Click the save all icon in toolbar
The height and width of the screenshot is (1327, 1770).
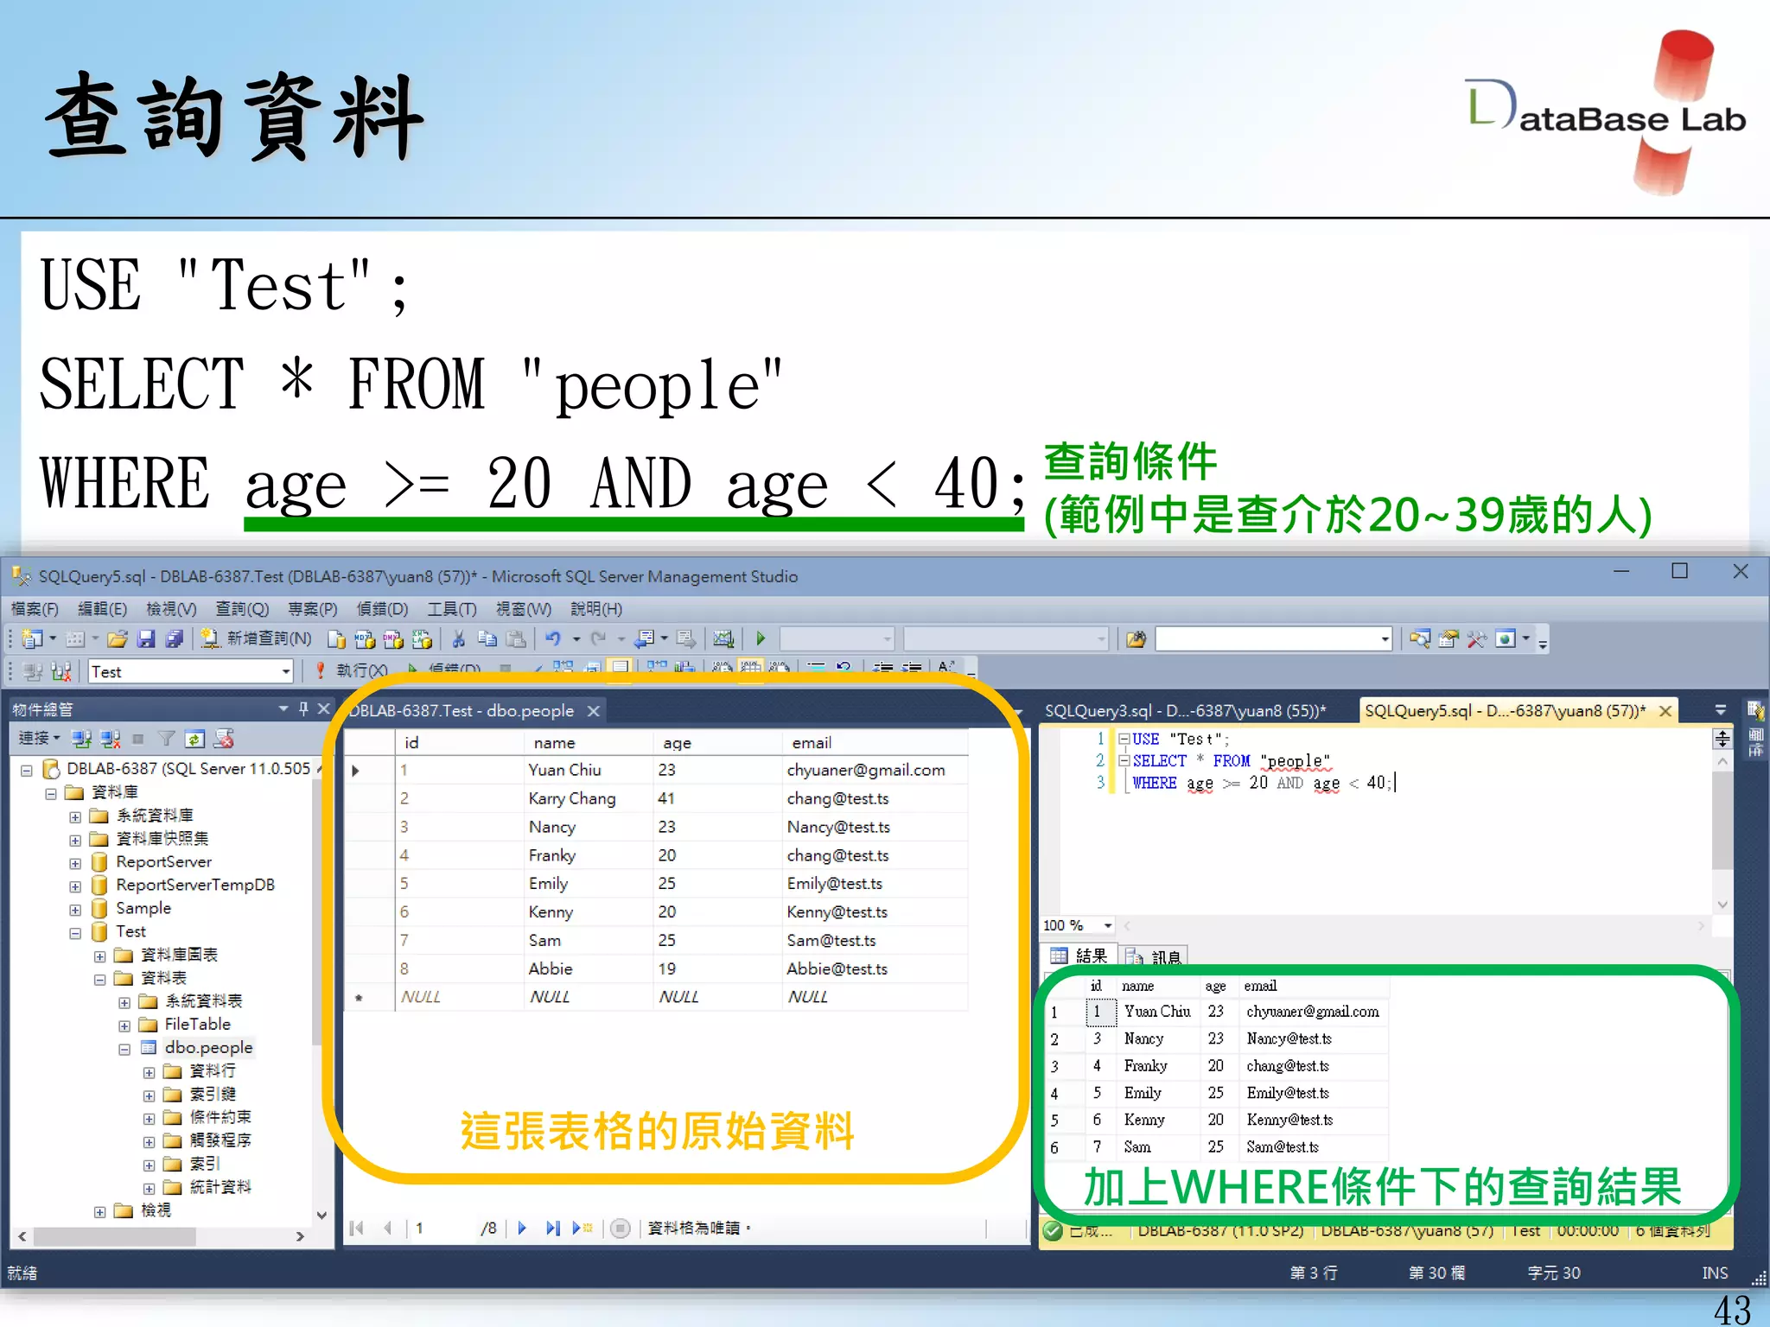175,639
